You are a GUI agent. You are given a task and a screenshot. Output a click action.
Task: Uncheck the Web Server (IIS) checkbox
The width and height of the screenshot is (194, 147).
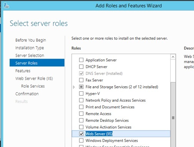coord(81,134)
